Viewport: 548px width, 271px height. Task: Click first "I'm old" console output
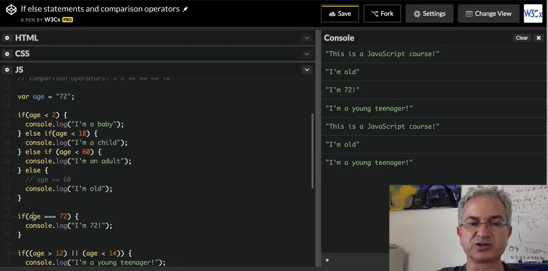coord(342,72)
